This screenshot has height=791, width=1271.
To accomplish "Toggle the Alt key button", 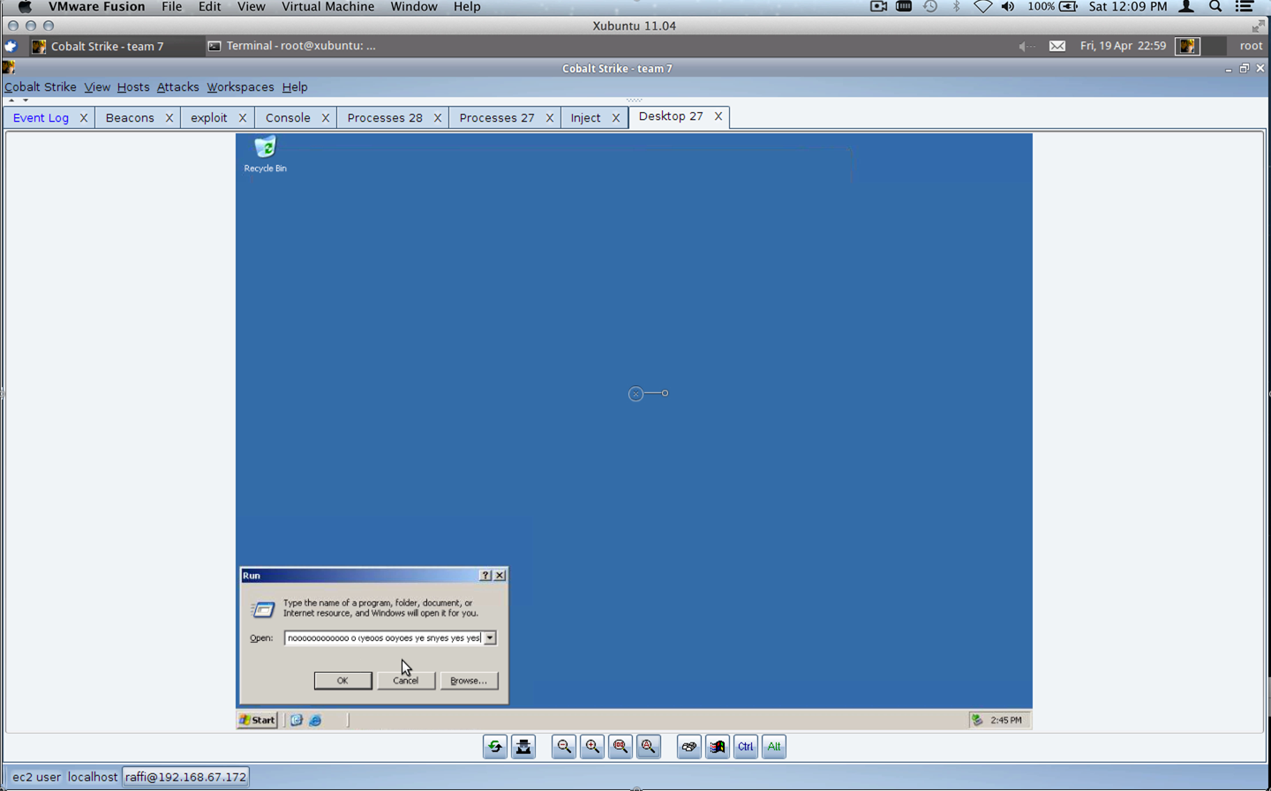I will coord(773,746).
